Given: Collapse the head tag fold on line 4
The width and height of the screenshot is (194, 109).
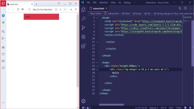Looking at the screenshot, I should 97,18.
